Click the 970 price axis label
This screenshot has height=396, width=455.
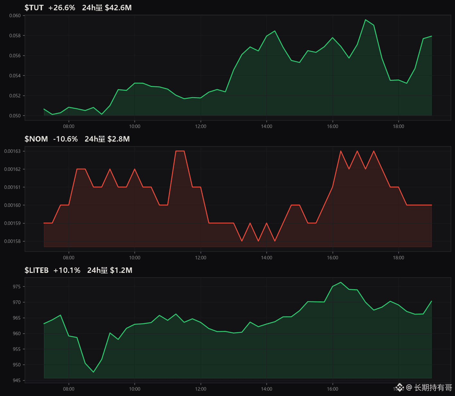click(x=17, y=302)
